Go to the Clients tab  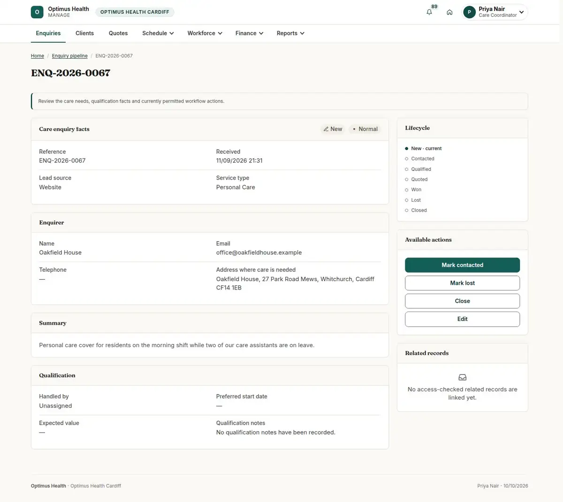tap(84, 33)
